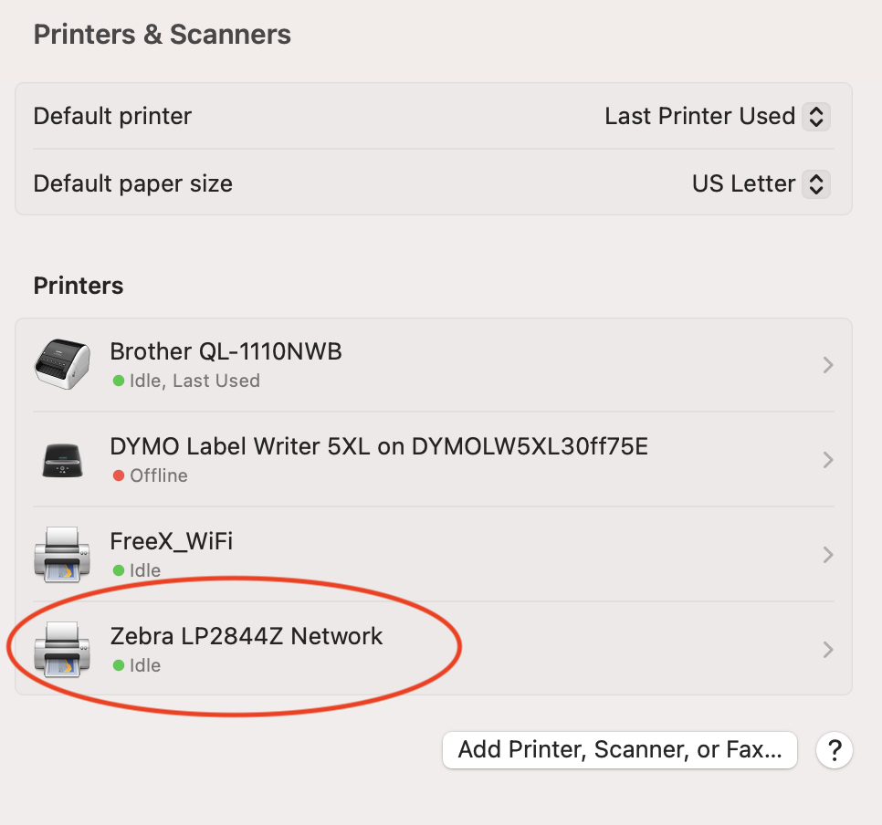Click Add Printer, Scanner, or Fax button
The image size is (882, 825).
point(619,750)
